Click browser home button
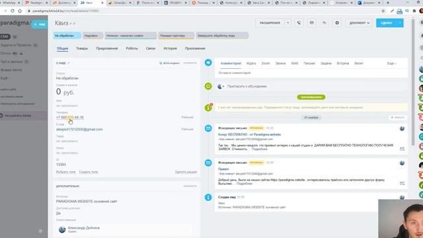Viewport: 423px width, 238px height. (x=20, y=11)
